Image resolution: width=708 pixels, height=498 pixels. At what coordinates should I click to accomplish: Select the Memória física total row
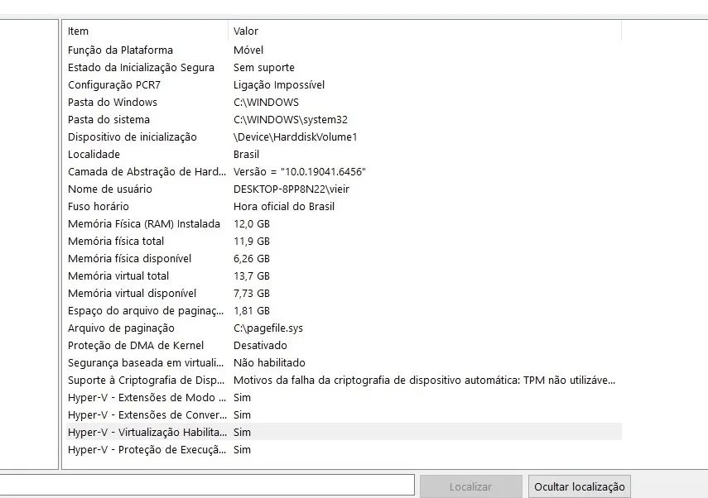(344, 242)
